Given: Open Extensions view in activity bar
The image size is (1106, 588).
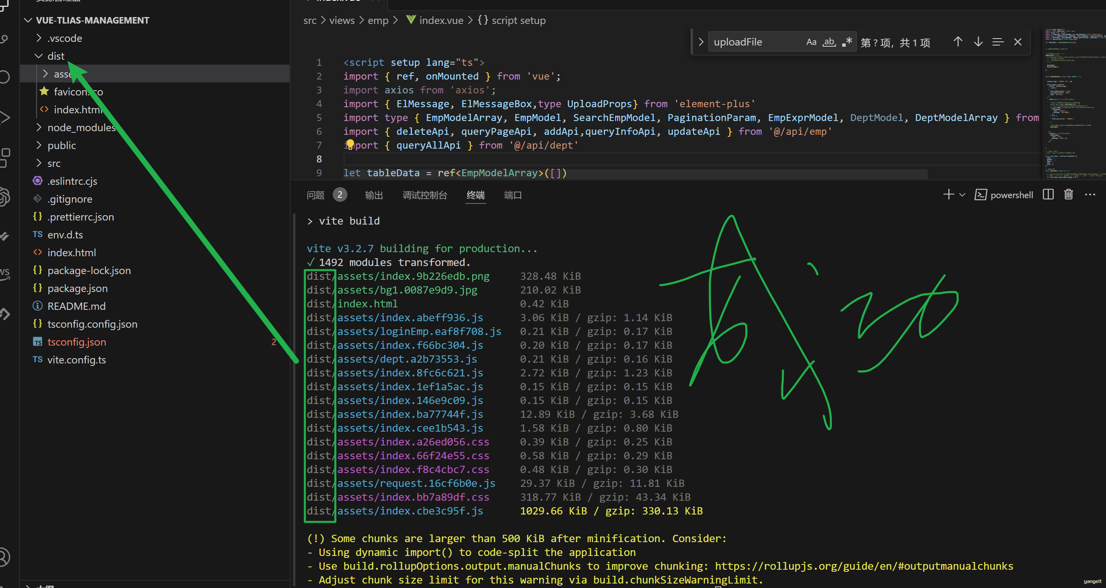Looking at the screenshot, I should [x=4, y=157].
